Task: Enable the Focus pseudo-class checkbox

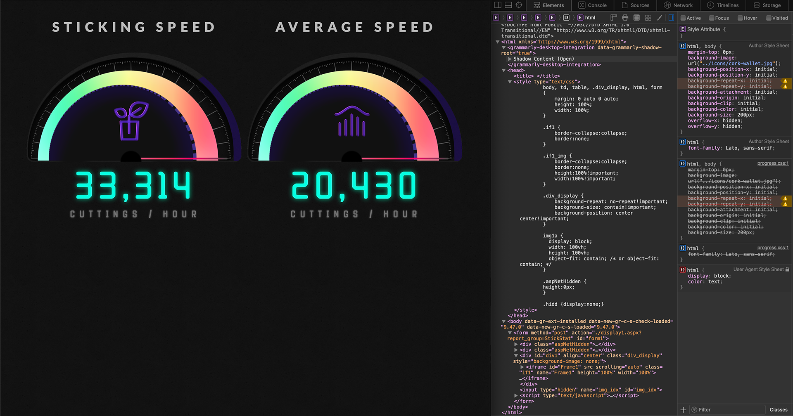Action: pos(712,18)
